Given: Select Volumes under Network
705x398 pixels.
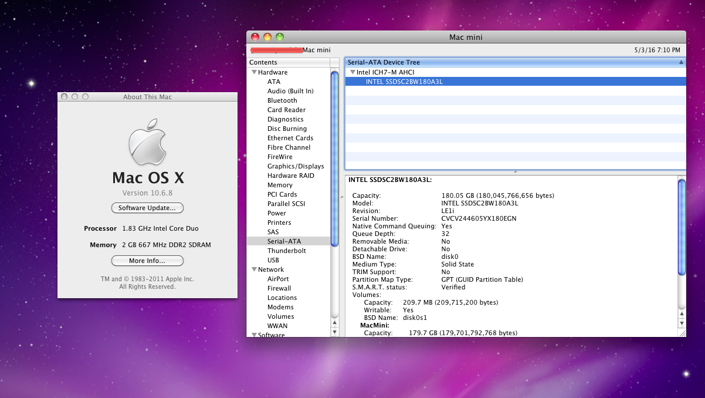Looking at the screenshot, I should [x=281, y=316].
